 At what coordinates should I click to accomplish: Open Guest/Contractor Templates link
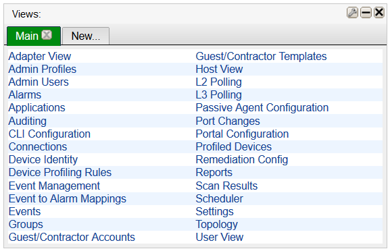point(261,56)
